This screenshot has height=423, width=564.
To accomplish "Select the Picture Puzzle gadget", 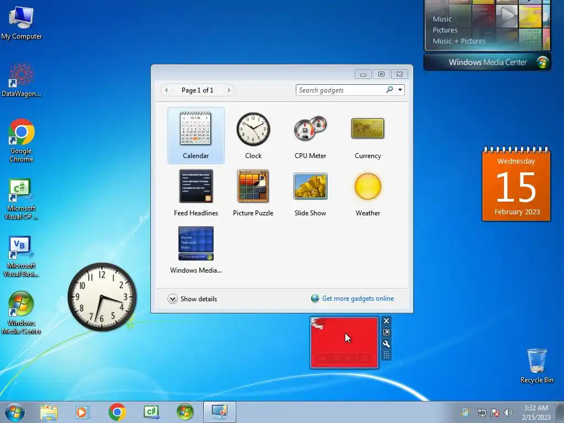I will (253, 192).
